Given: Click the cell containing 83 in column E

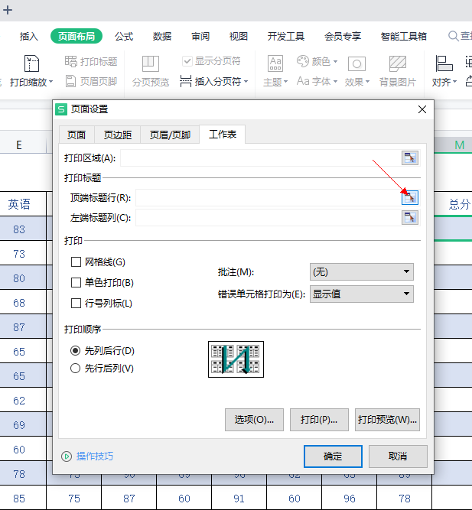Looking at the screenshot, I should [23, 229].
